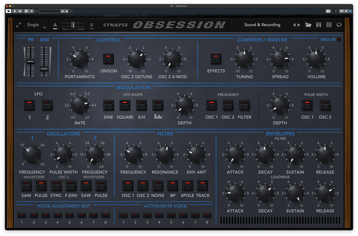Viewport: 358px width, 236px height.
Task: Click the pitch bend PB slider
Action: click(31, 61)
